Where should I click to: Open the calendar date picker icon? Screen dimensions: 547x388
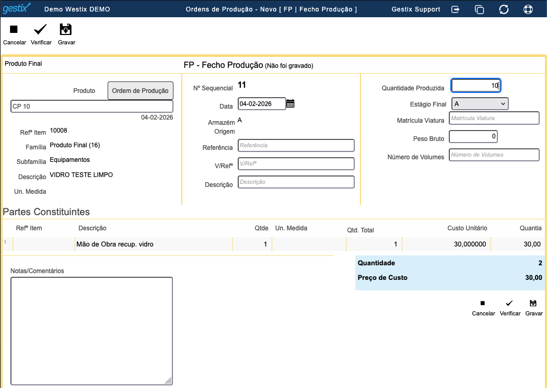click(x=290, y=103)
